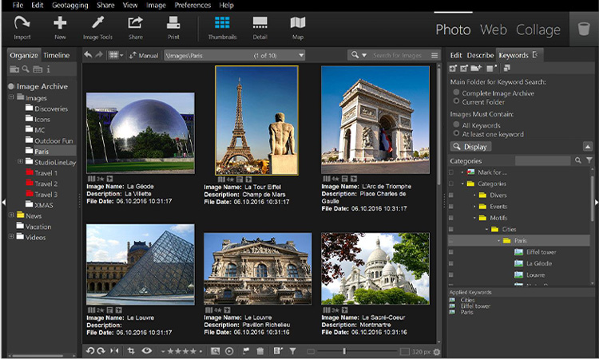Open the Geotagging menu

(x=70, y=5)
